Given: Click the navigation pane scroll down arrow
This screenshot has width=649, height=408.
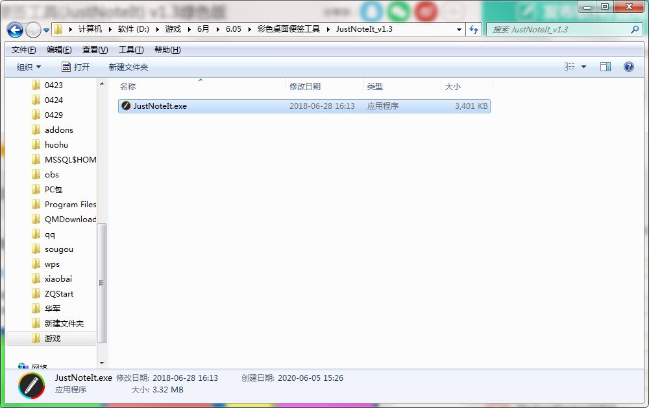Looking at the screenshot, I should click(102, 363).
